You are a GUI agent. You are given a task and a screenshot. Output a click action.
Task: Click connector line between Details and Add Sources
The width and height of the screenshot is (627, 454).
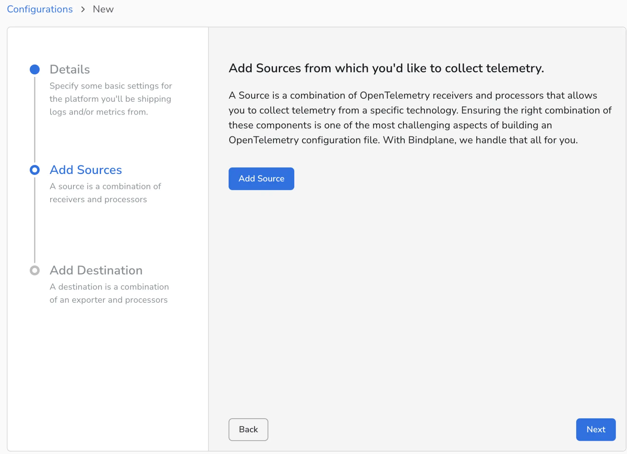pos(35,119)
